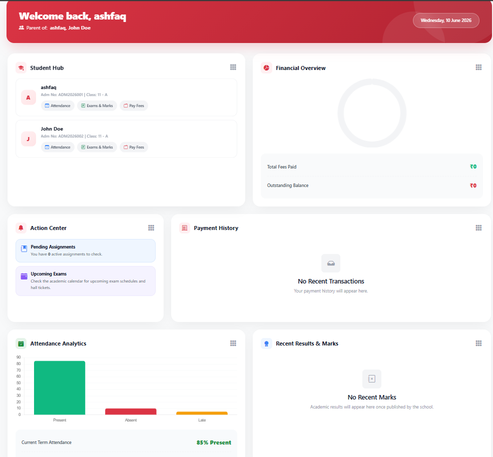Click the Attendance Analytics grid handle icon

pyautogui.click(x=233, y=343)
